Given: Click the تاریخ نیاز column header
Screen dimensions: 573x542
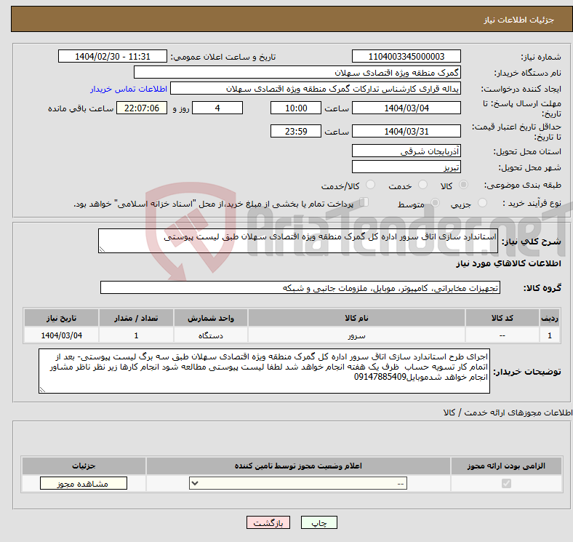Looking at the screenshot, I should point(61,318).
